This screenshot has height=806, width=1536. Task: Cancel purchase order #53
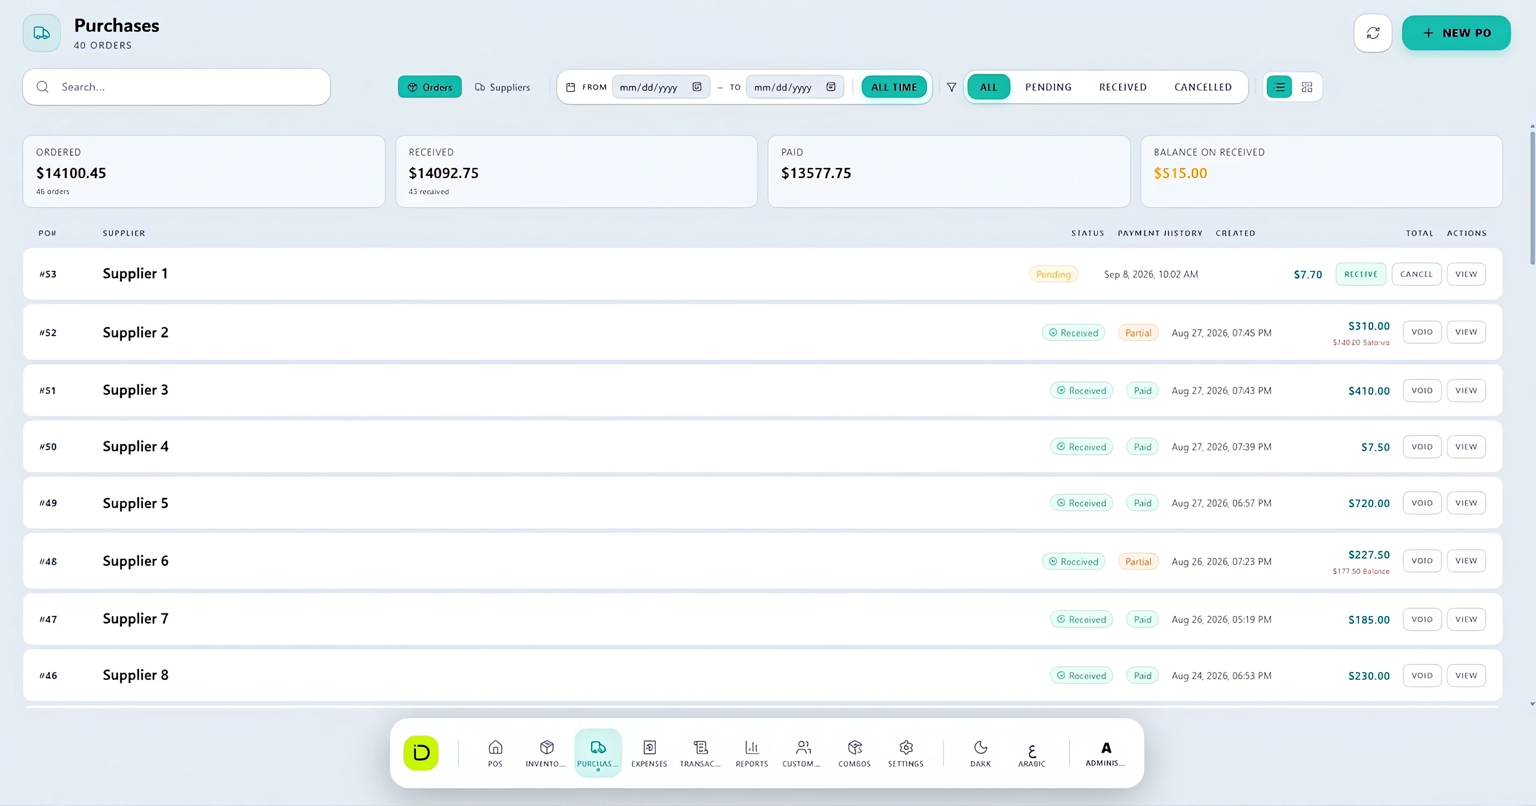point(1416,274)
